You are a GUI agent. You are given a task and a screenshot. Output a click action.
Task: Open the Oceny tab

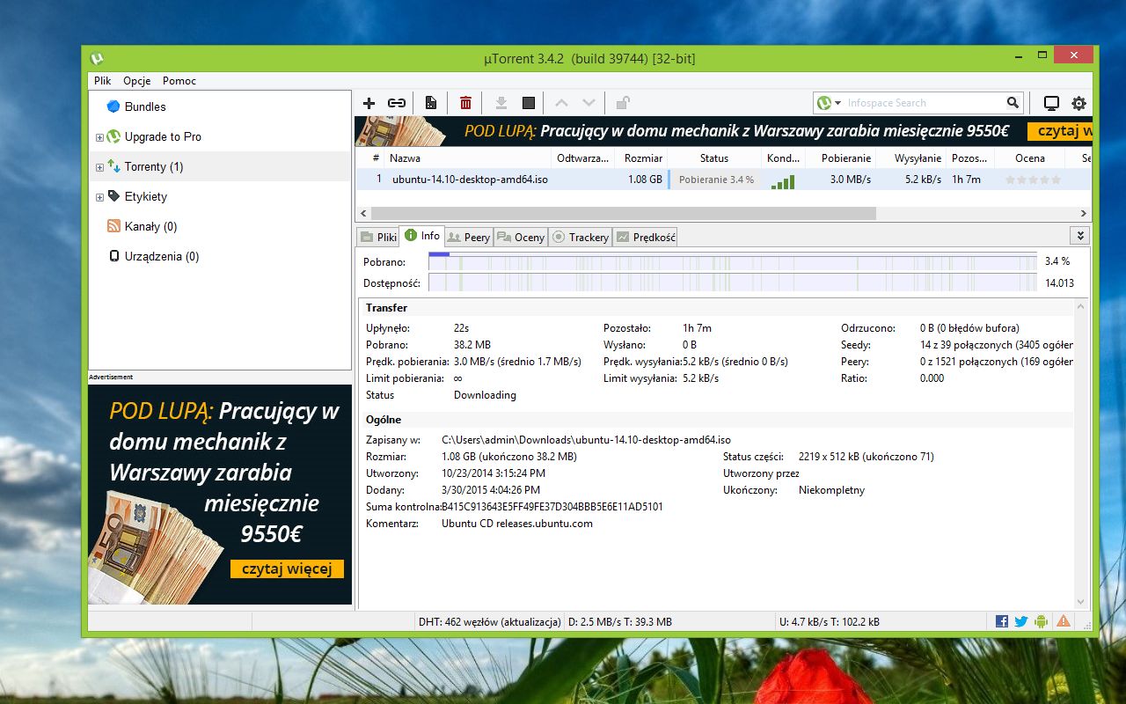pos(521,237)
